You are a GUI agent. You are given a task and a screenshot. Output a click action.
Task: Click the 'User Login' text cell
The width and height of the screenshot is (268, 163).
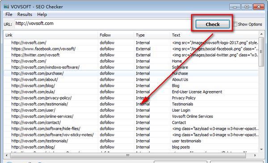(181, 110)
